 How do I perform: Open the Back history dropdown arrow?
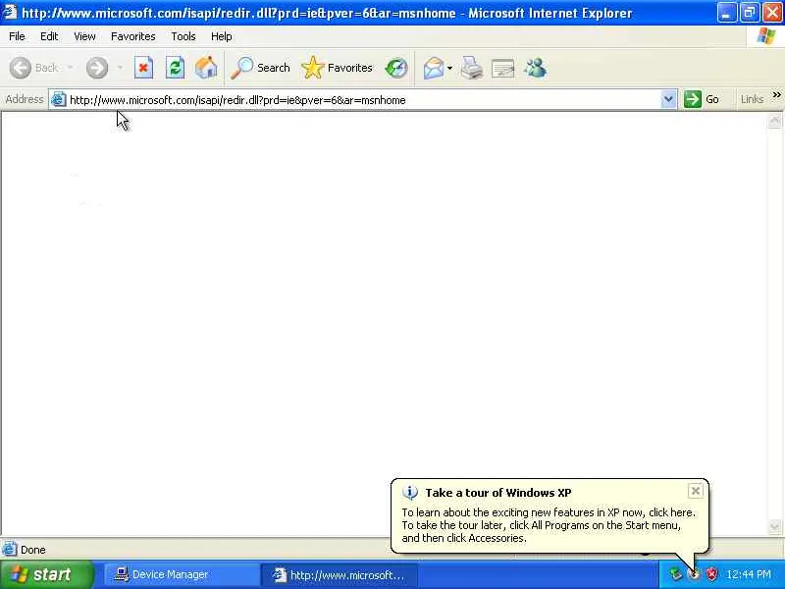click(70, 68)
